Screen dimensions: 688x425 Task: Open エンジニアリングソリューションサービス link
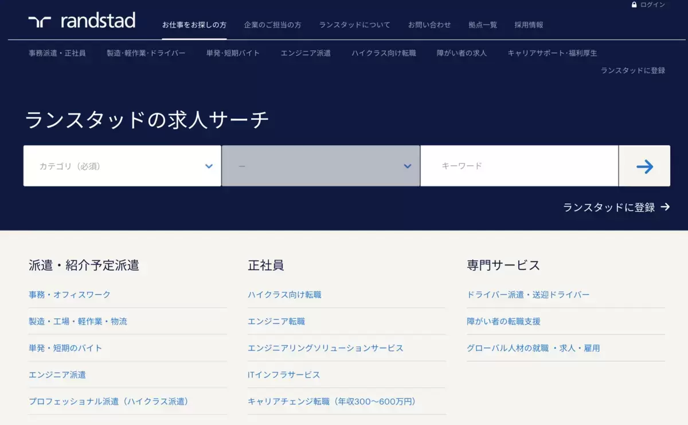(326, 348)
